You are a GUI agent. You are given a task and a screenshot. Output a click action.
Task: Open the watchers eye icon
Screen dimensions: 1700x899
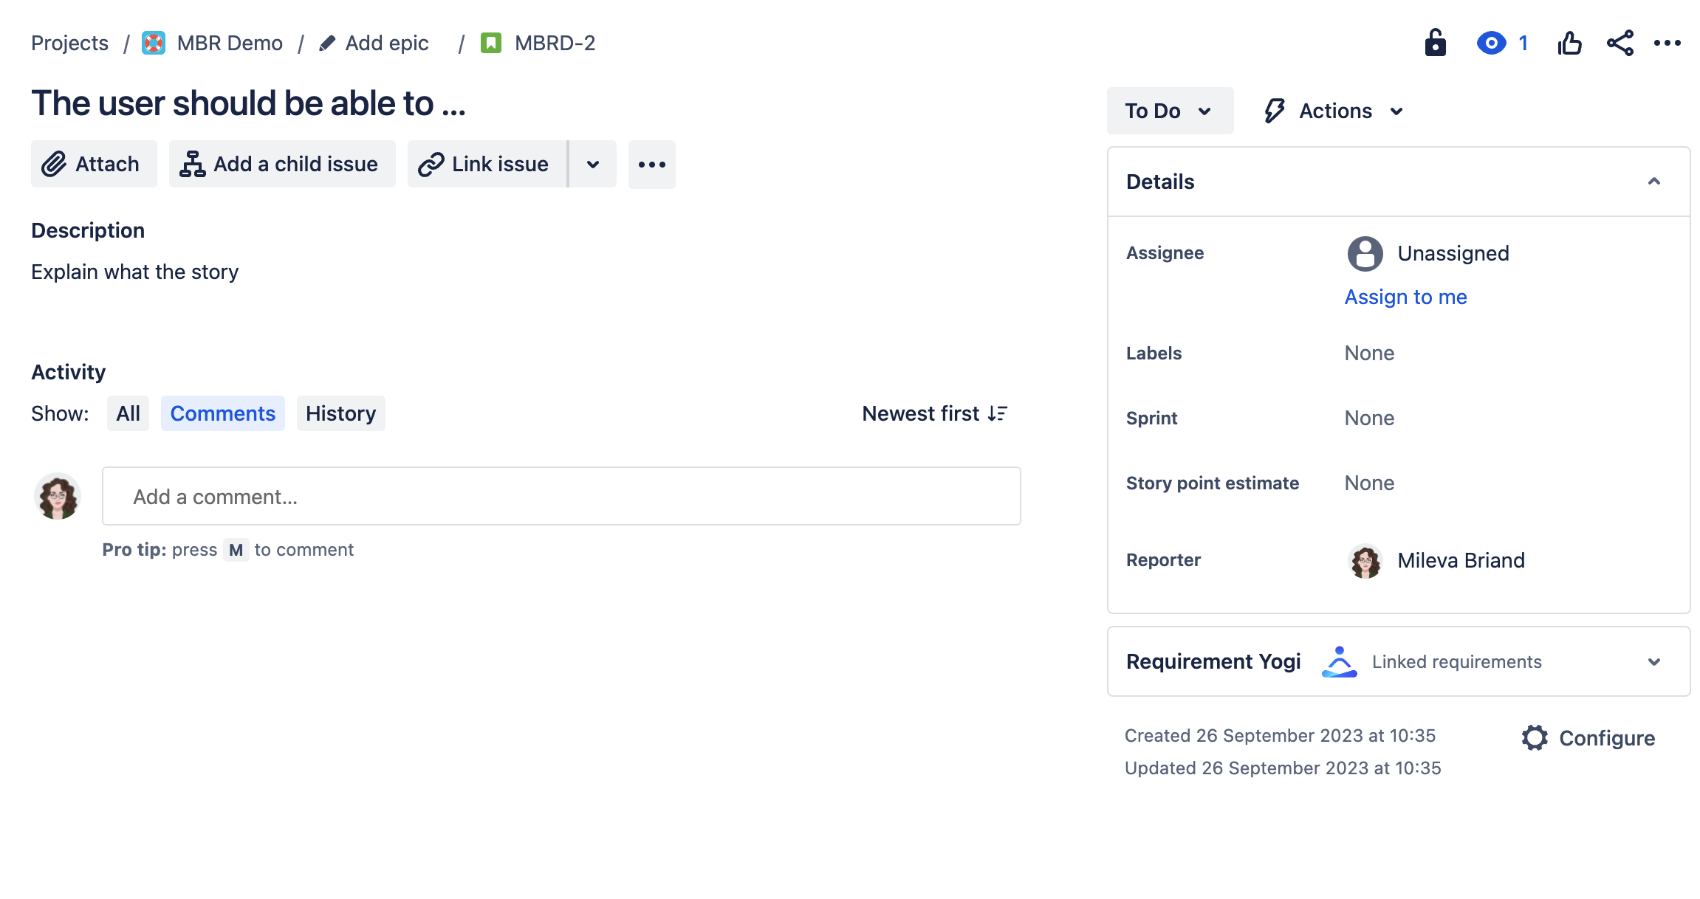click(1491, 43)
